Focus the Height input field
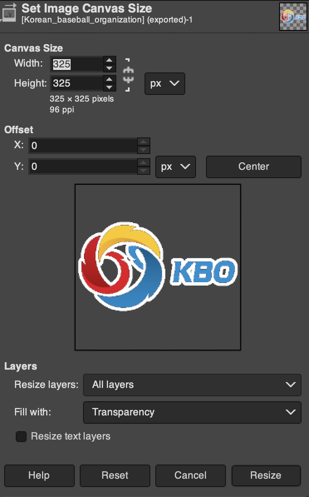This screenshot has width=309, height=497. [77, 83]
